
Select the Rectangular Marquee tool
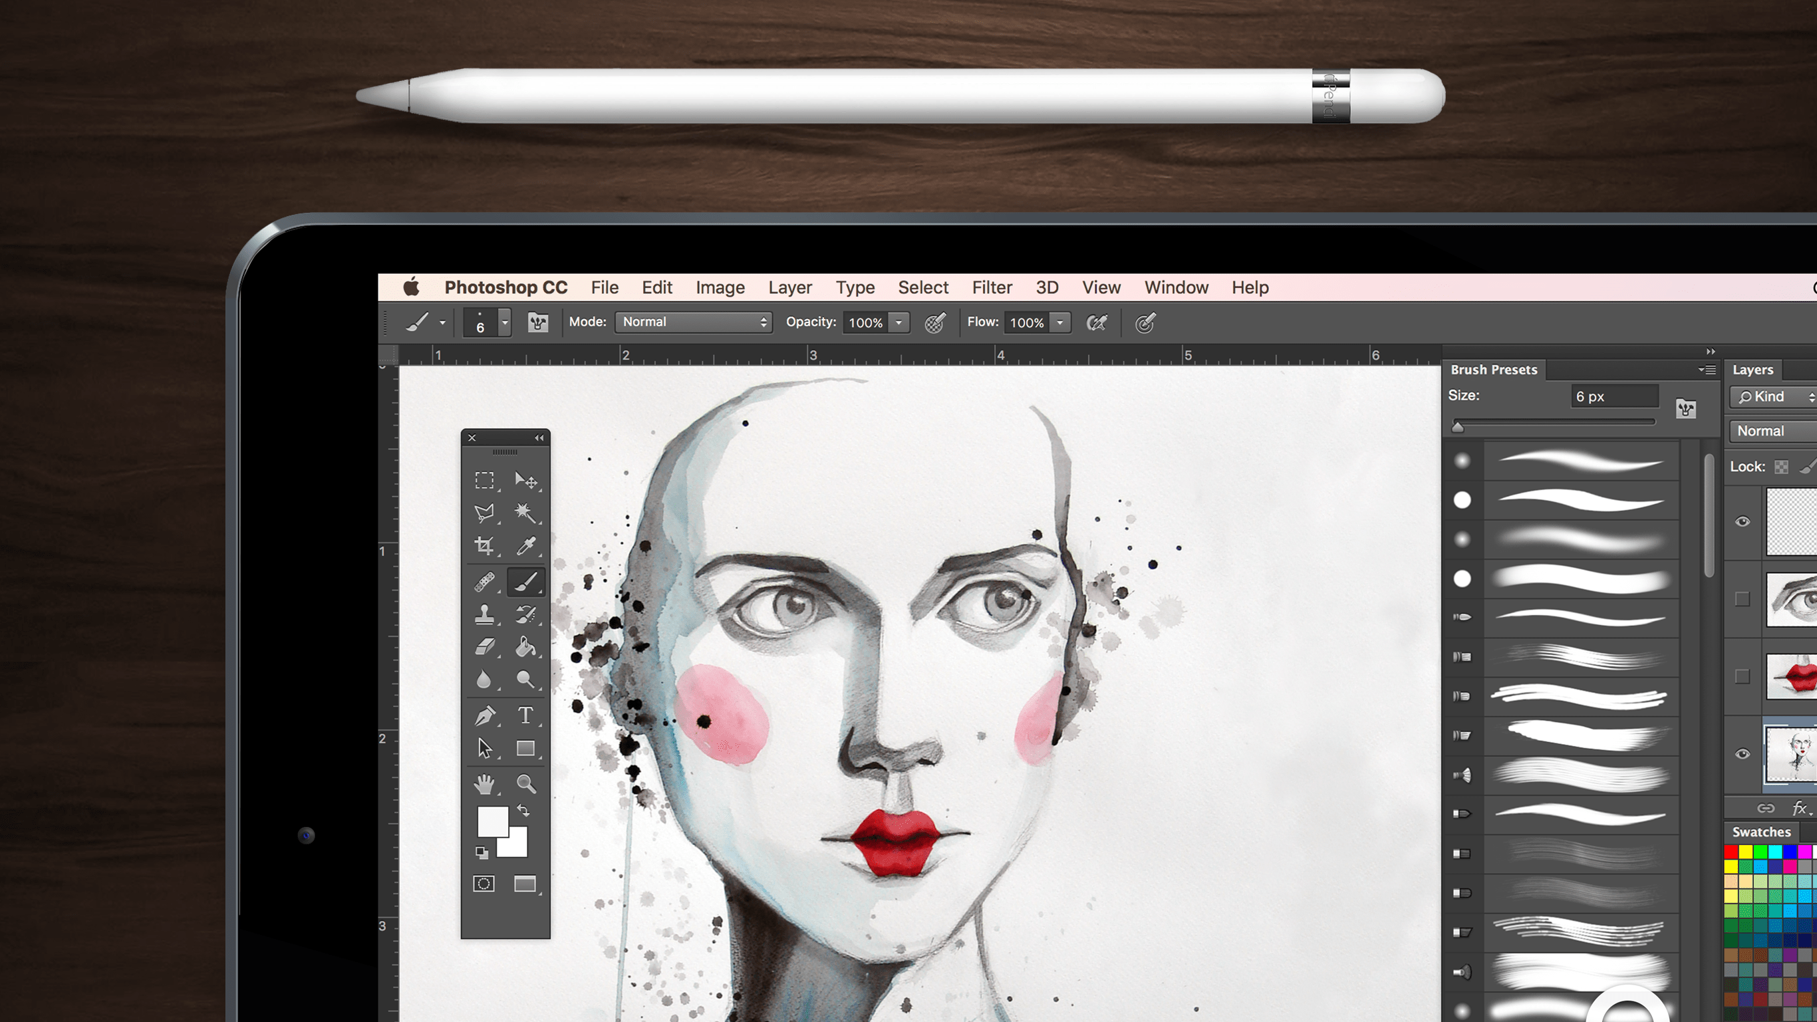[484, 479]
